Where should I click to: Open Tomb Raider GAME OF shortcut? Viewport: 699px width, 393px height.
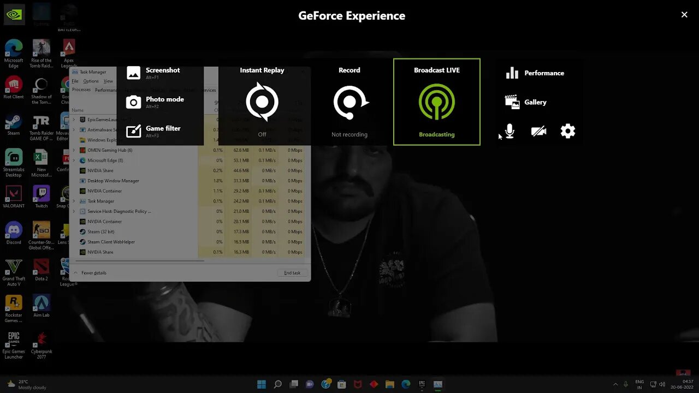tap(41, 127)
